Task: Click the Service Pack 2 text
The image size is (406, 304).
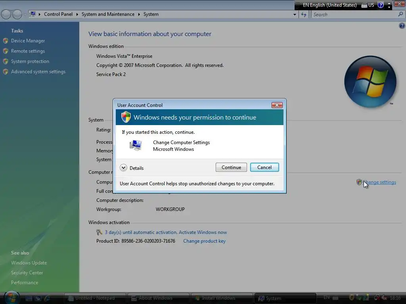Action: (111, 74)
